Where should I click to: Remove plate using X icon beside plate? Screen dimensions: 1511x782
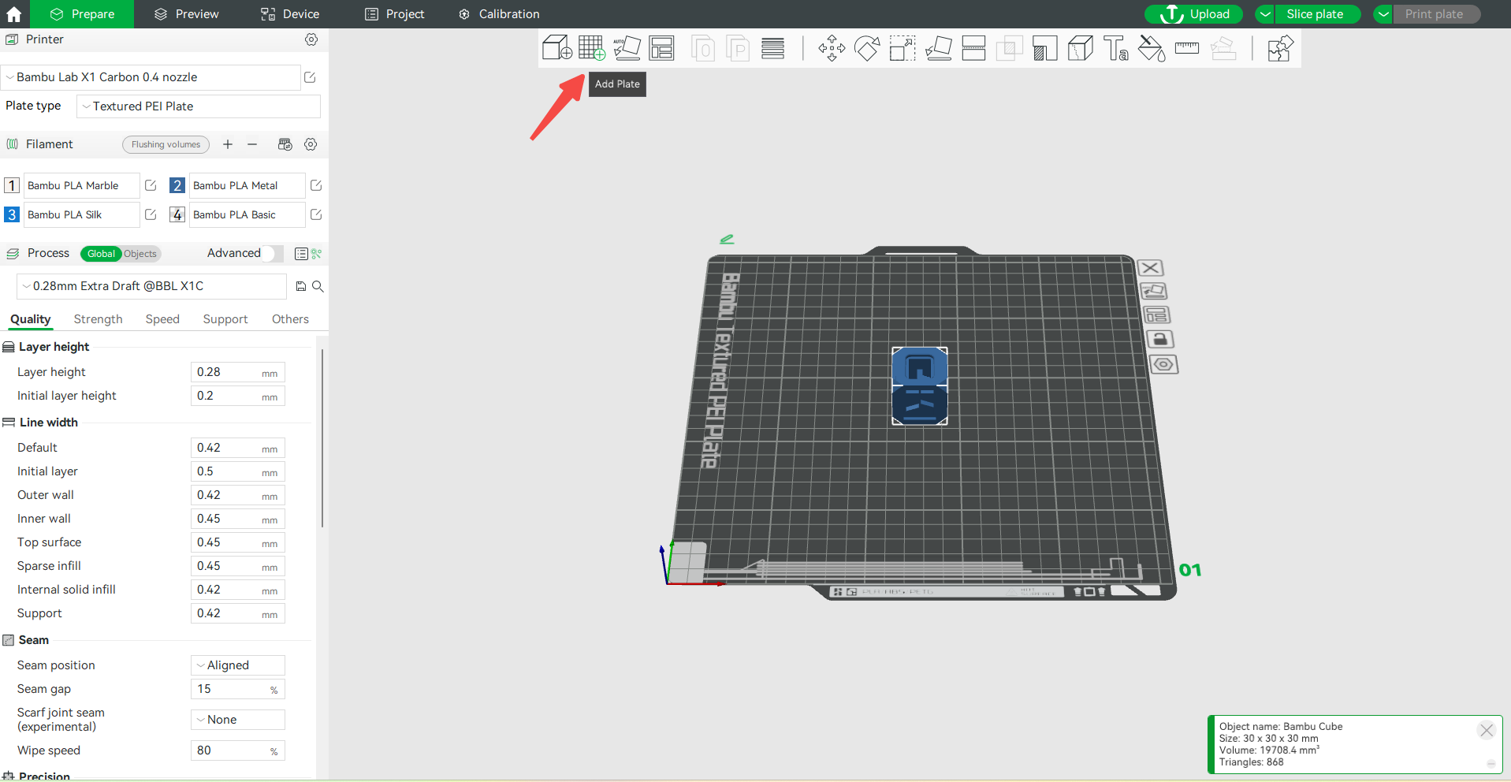pos(1150,268)
